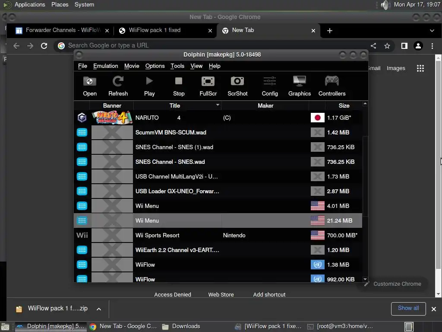Close the New Tab Chrome tab
The width and height of the screenshot is (442, 332).
tap(313, 31)
